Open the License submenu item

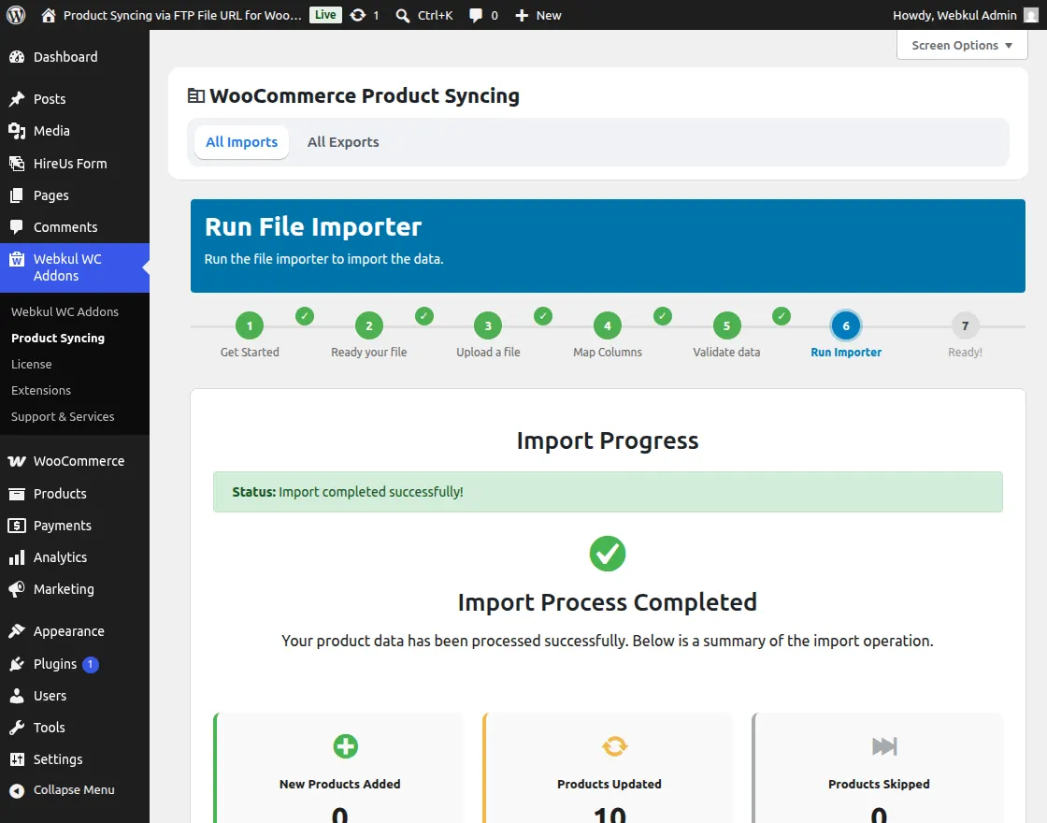click(32, 364)
